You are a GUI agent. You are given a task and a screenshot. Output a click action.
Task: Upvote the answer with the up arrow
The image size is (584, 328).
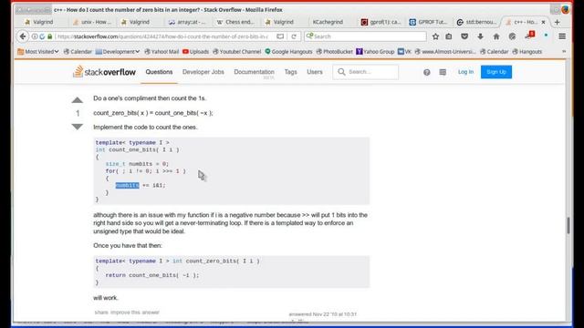pyautogui.click(x=77, y=100)
